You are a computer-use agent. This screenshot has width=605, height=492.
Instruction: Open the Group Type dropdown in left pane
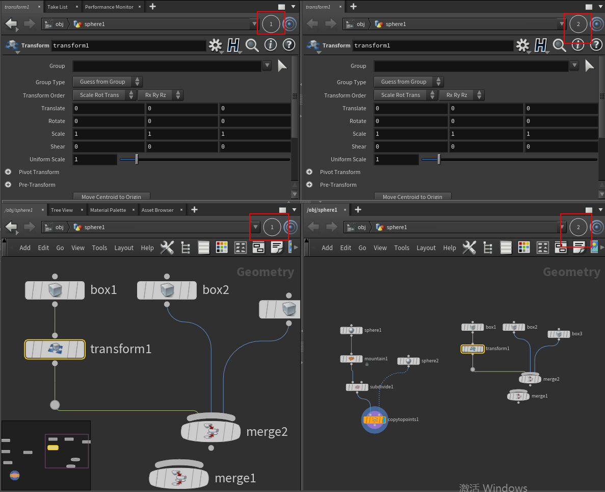[x=107, y=82]
